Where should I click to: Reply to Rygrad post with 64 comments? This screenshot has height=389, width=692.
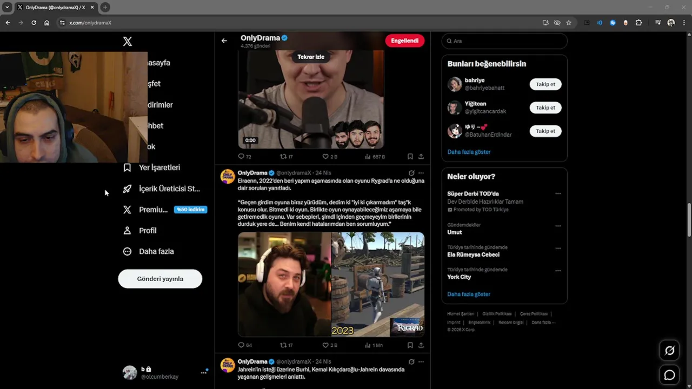(244, 345)
